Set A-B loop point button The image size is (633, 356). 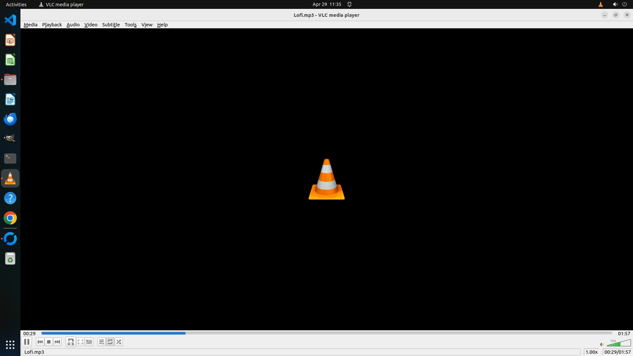[x=71, y=342]
